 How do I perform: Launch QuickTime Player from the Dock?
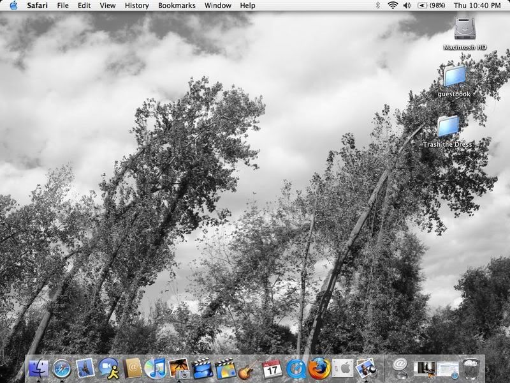296,369
